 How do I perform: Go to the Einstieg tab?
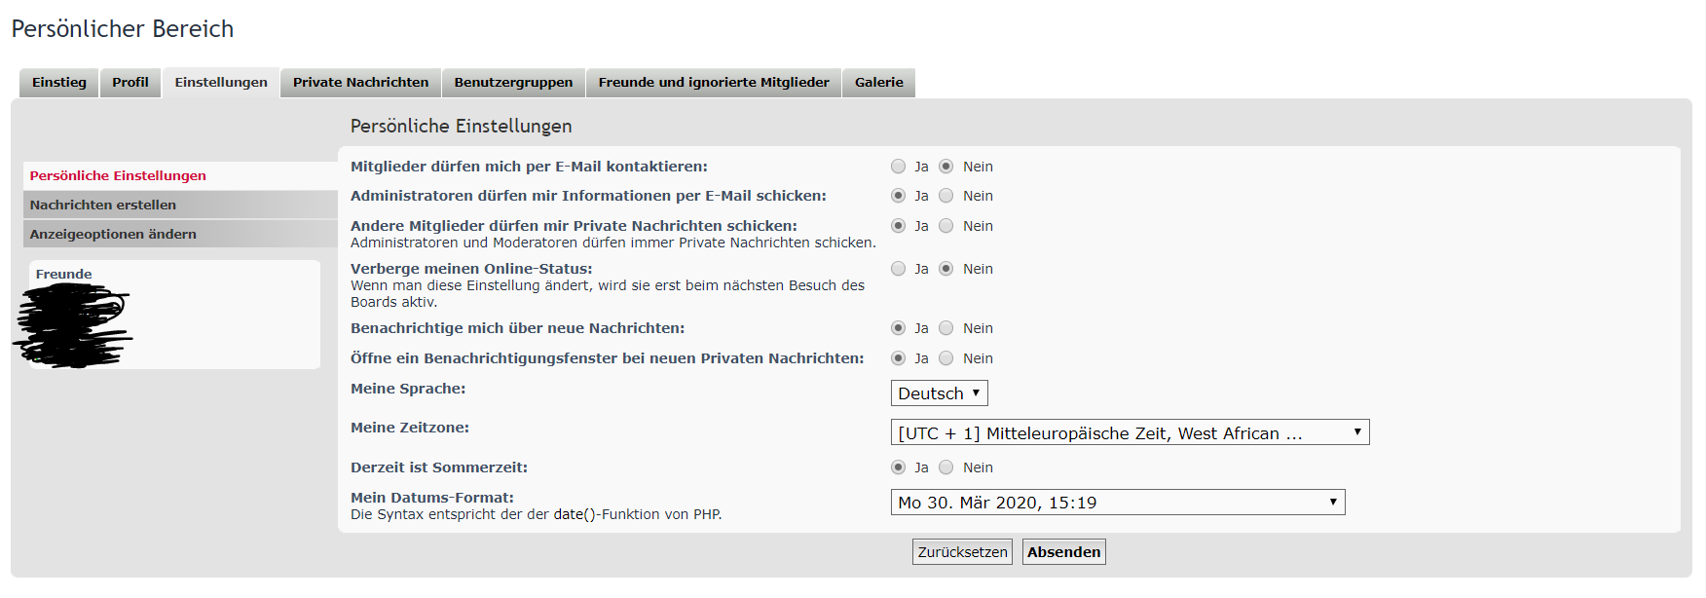[x=59, y=83]
